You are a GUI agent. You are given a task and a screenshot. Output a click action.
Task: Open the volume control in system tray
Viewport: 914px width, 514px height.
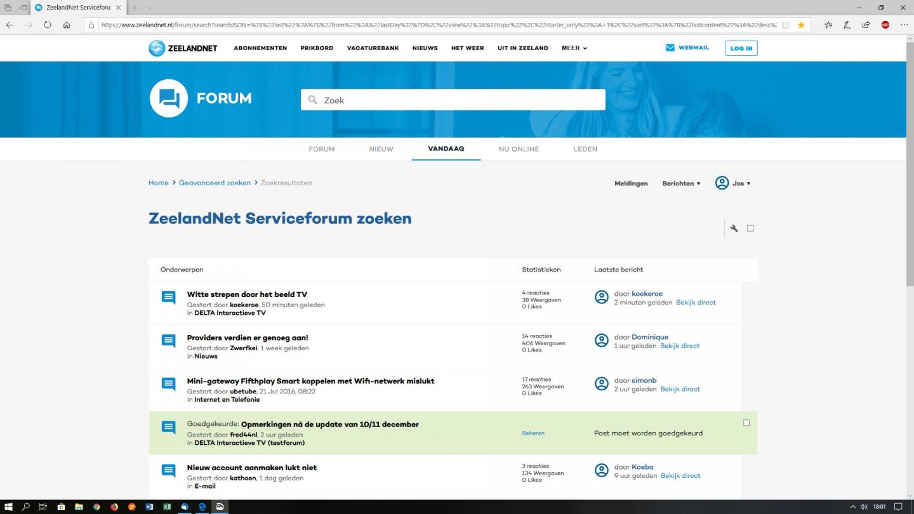(x=864, y=507)
